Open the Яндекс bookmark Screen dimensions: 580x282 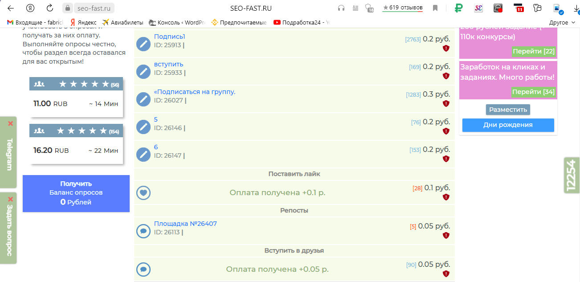83,22
